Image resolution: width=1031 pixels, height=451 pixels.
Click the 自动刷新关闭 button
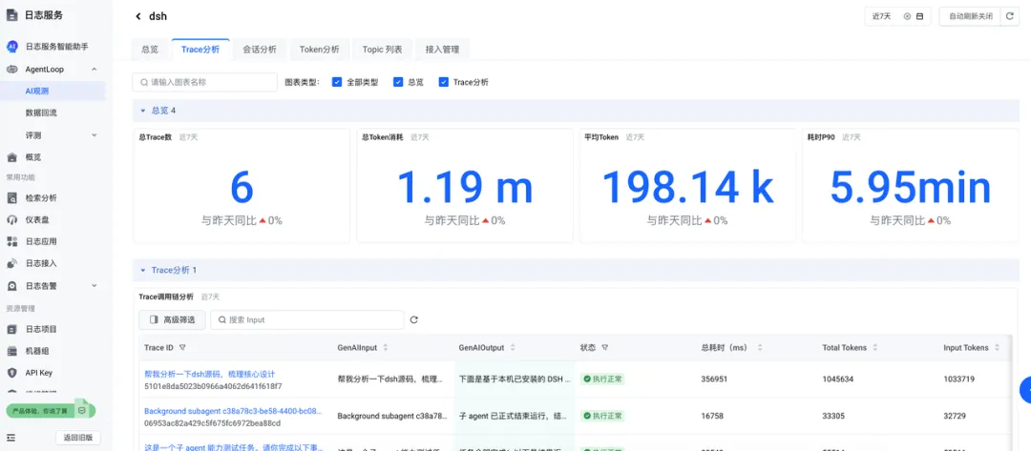click(971, 16)
